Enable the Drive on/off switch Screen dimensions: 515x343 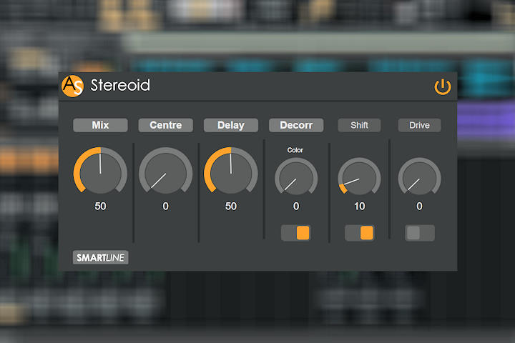click(x=420, y=233)
